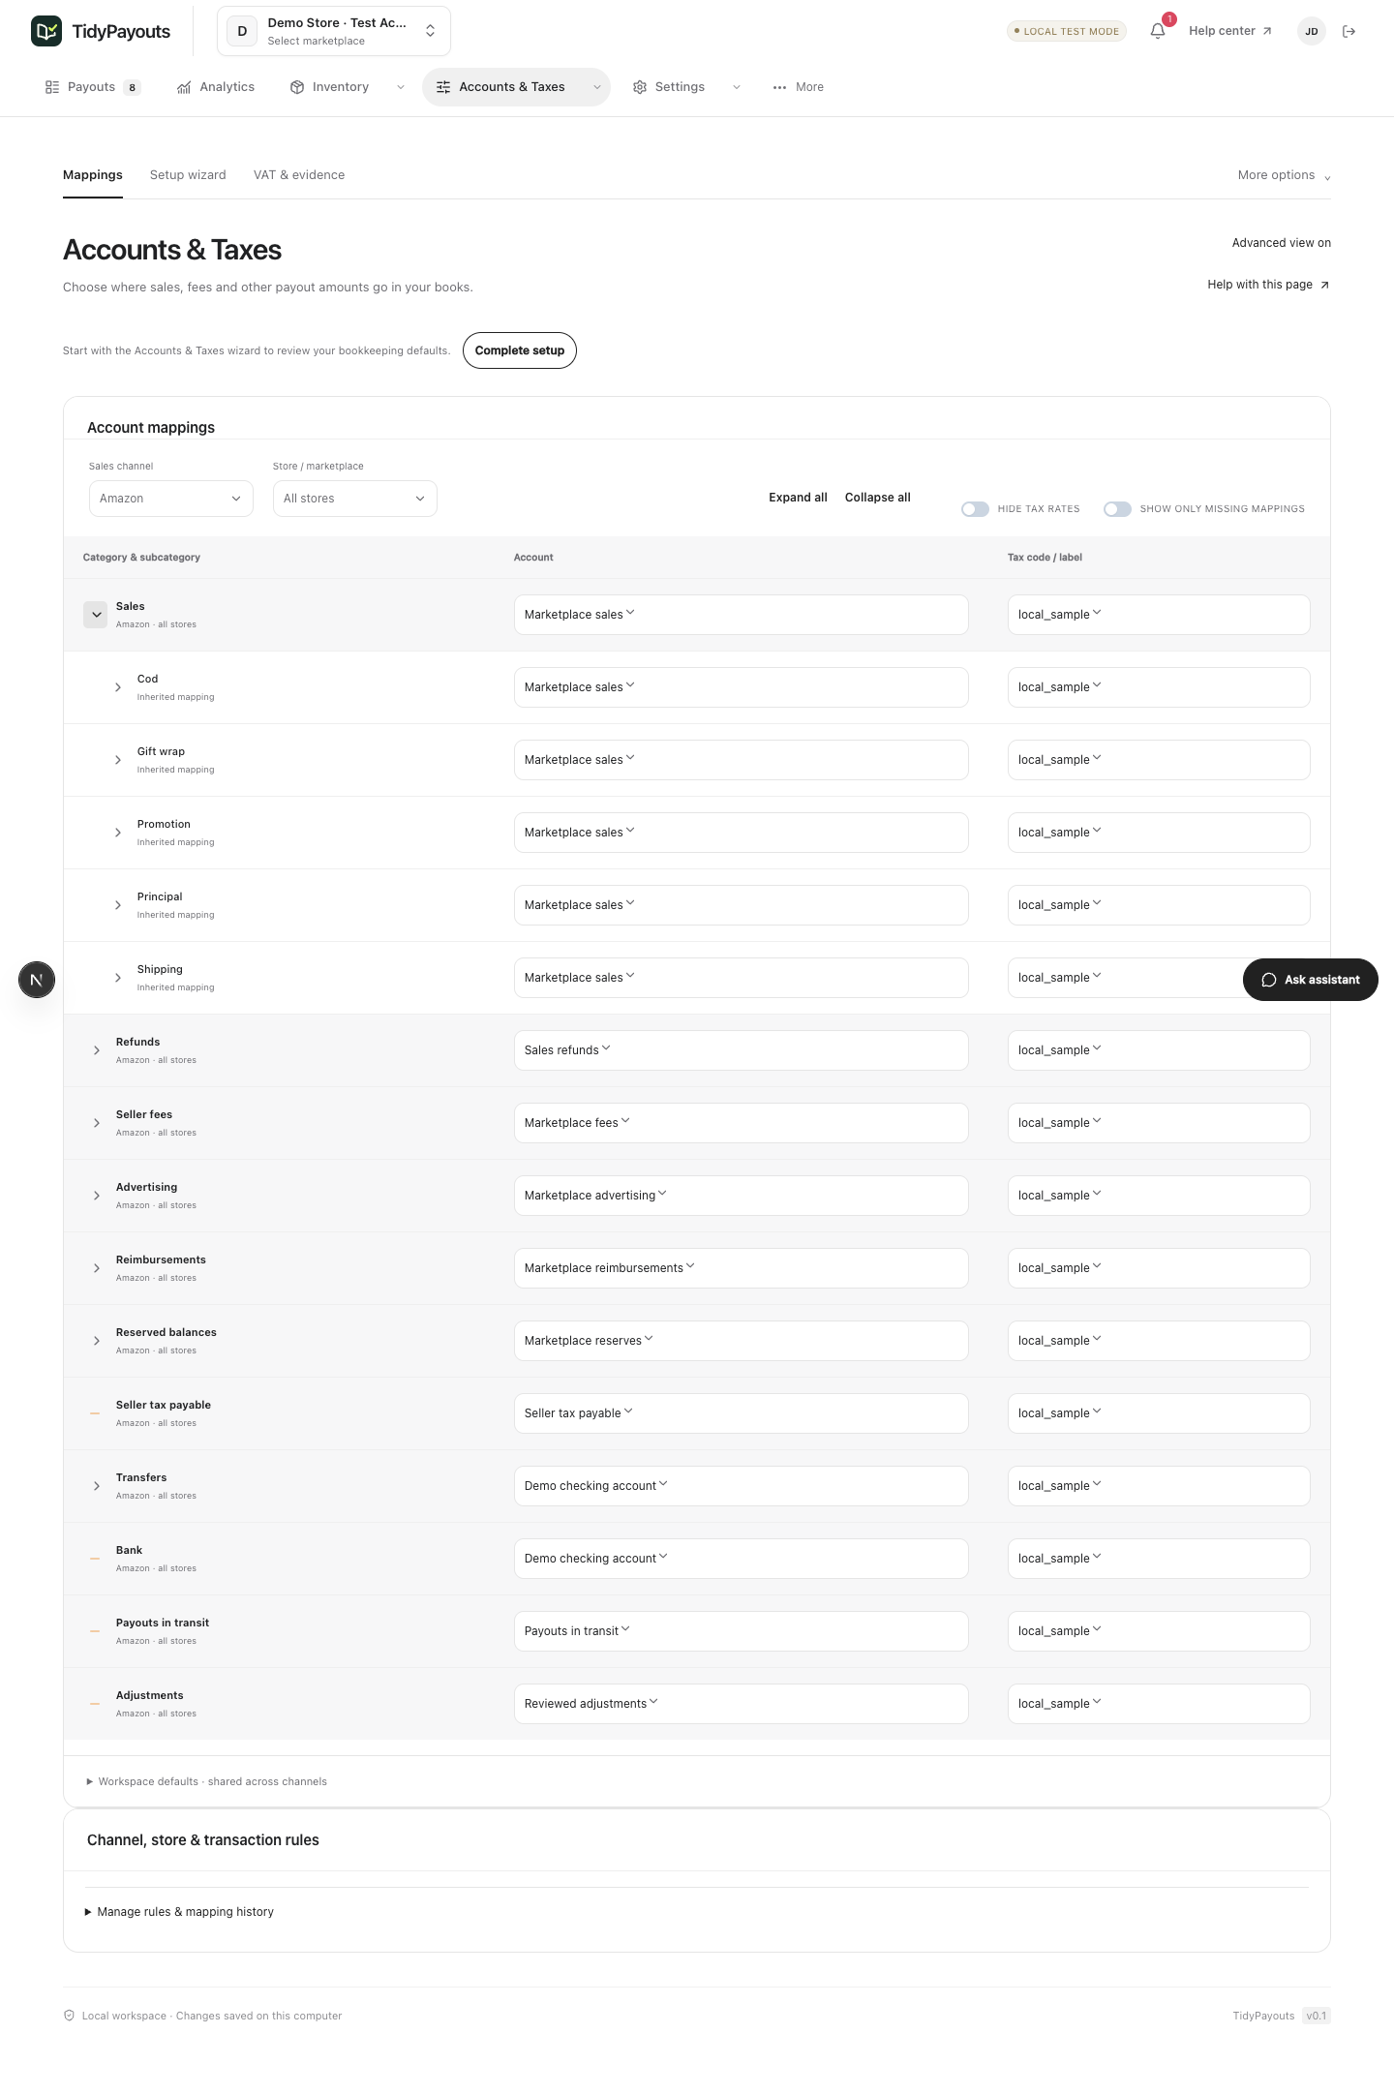Click the JD user avatar

pos(1312,31)
